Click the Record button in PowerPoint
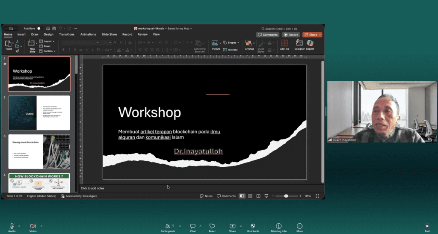438x234 pixels. click(291, 35)
